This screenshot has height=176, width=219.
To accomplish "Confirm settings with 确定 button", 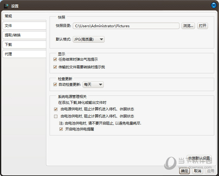I will coord(185,171).
